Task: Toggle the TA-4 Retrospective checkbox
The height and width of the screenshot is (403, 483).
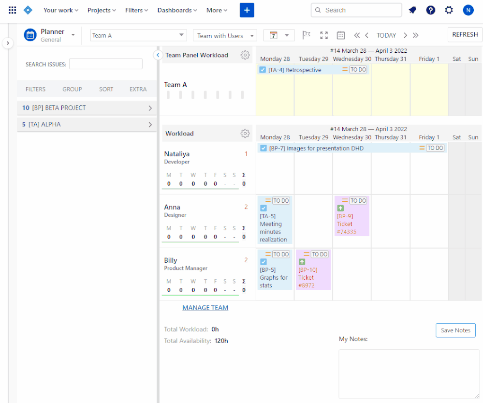Action: tap(263, 70)
